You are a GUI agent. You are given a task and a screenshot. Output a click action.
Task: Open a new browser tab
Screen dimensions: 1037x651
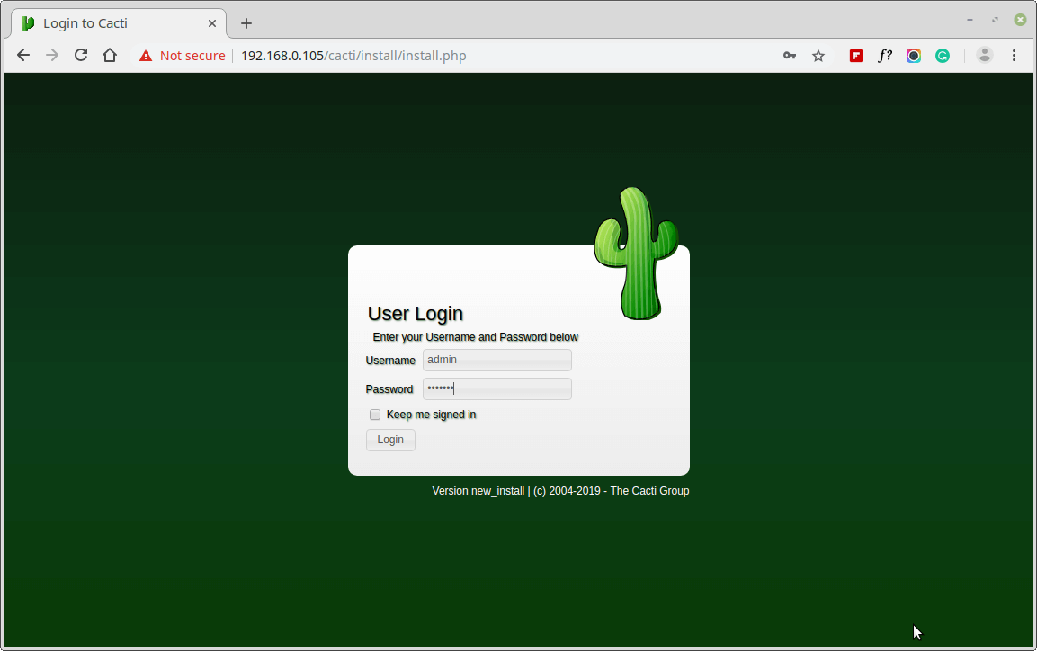click(246, 22)
